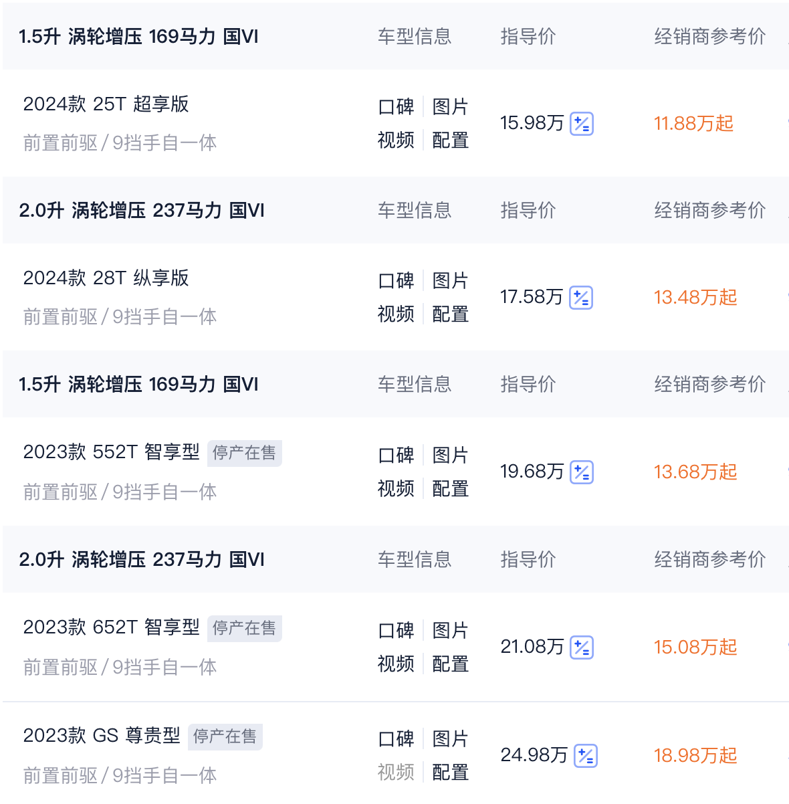Open 2024款 28T 纵享版 model page

[106, 278]
